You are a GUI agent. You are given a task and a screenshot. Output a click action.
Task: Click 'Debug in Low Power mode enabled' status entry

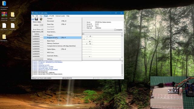coord(47,78)
